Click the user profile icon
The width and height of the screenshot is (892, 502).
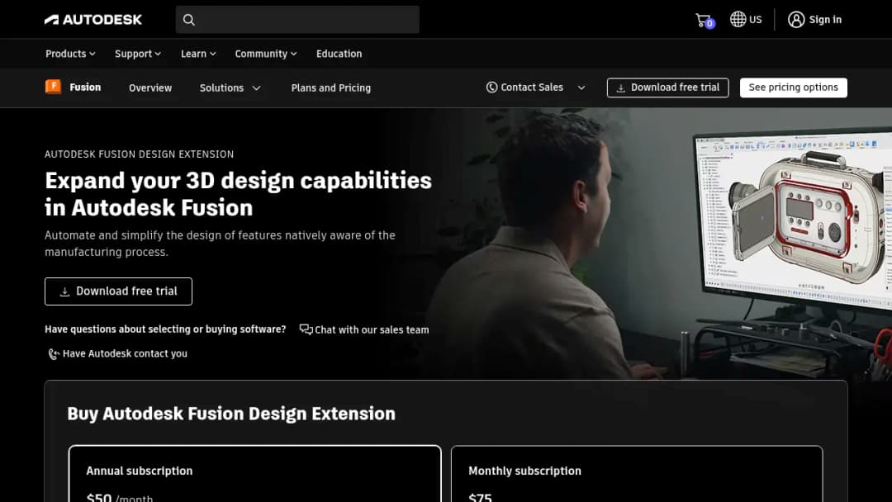[796, 19]
